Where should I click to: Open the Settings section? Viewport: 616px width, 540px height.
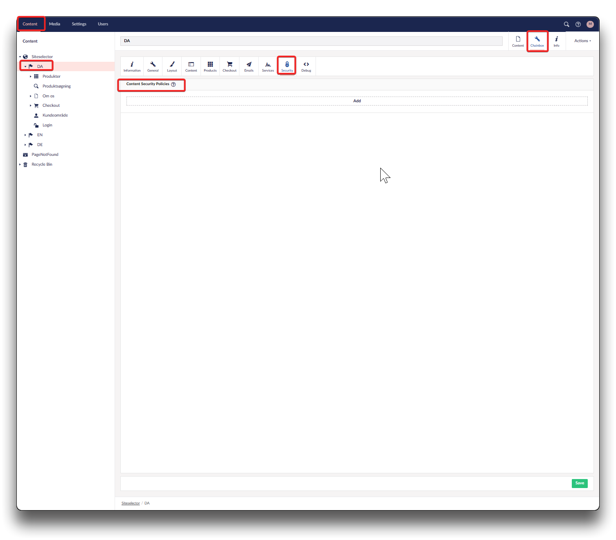pyautogui.click(x=79, y=24)
